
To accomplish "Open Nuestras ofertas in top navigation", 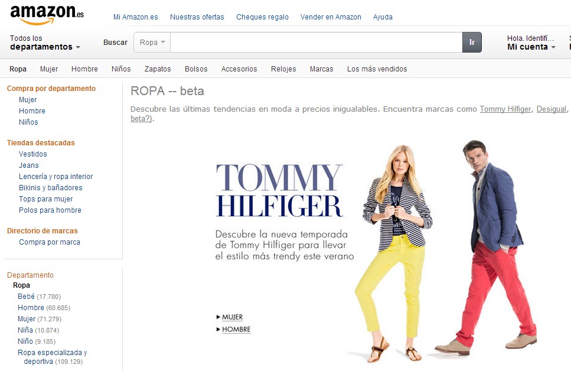I will tap(197, 17).
